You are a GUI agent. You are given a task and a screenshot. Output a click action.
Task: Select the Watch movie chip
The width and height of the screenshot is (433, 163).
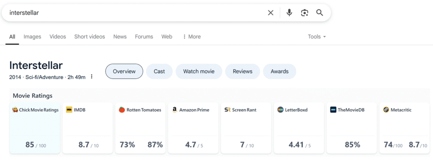(x=199, y=71)
